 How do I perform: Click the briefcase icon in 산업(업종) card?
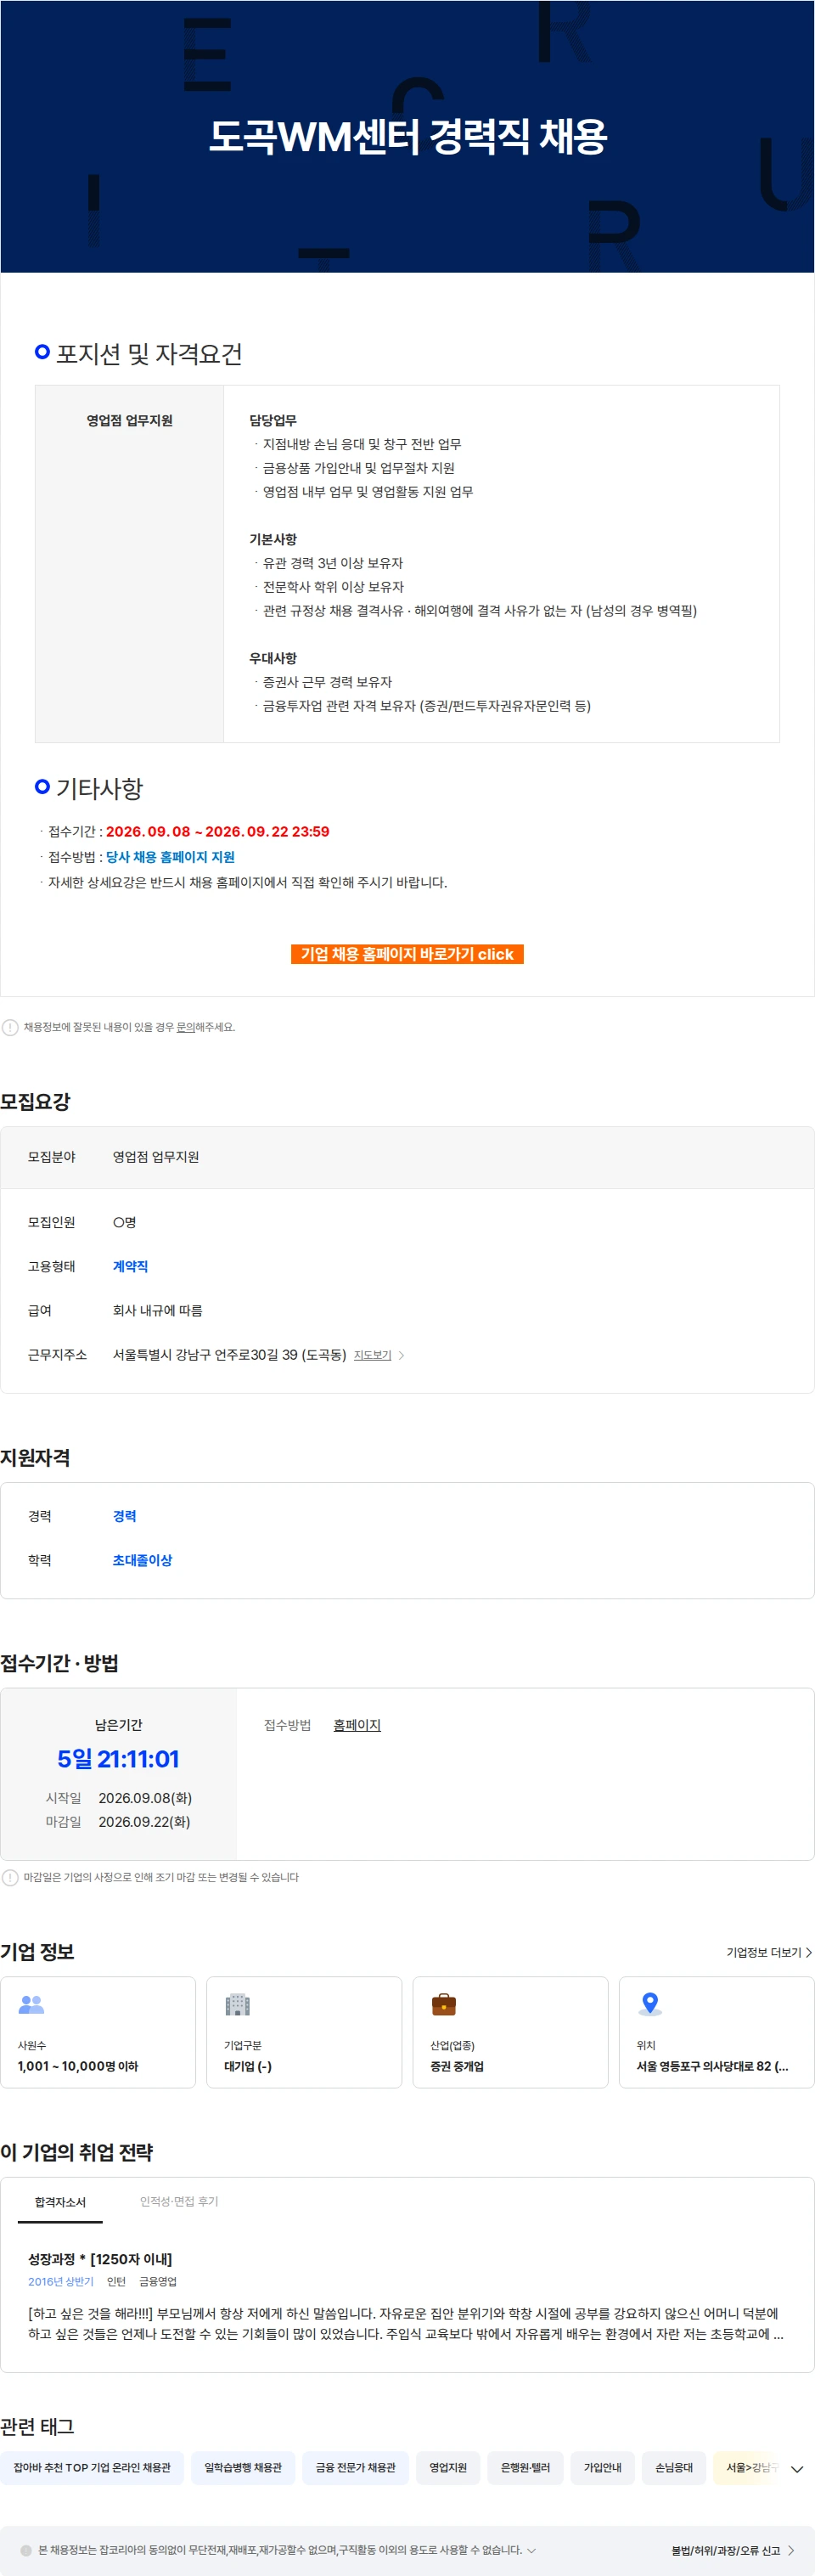pyautogui.click(x=444, y=2004)
